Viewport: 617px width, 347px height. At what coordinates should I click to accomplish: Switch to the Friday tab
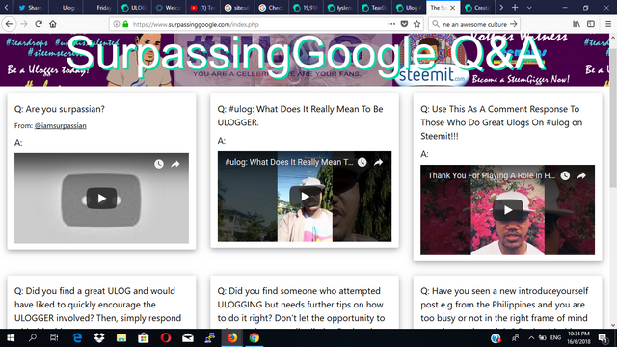click(100, 8)
